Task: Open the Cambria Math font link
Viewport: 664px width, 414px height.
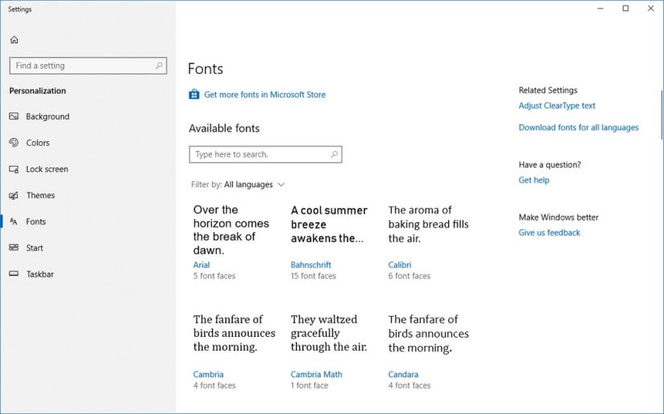Action: (x=316, y=374)
